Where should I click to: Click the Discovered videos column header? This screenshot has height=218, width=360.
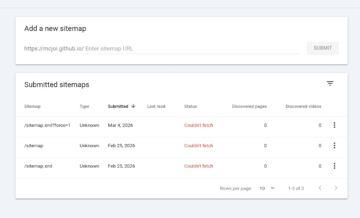(303, 107)
